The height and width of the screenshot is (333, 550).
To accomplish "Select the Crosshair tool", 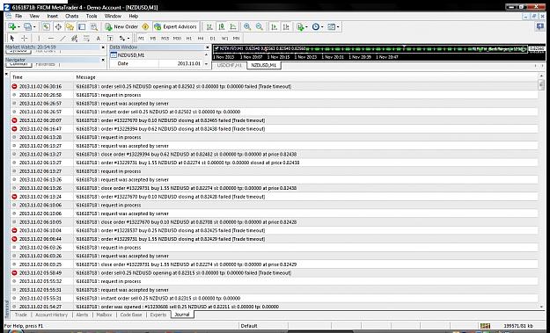I will tap(25, 38).
